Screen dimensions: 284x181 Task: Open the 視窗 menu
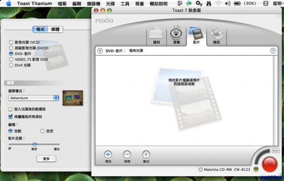[139, 4]
